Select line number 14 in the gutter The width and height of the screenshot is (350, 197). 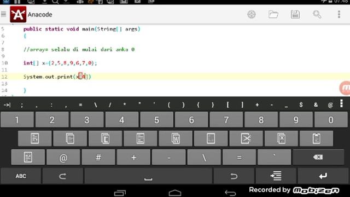pos(4,90)
